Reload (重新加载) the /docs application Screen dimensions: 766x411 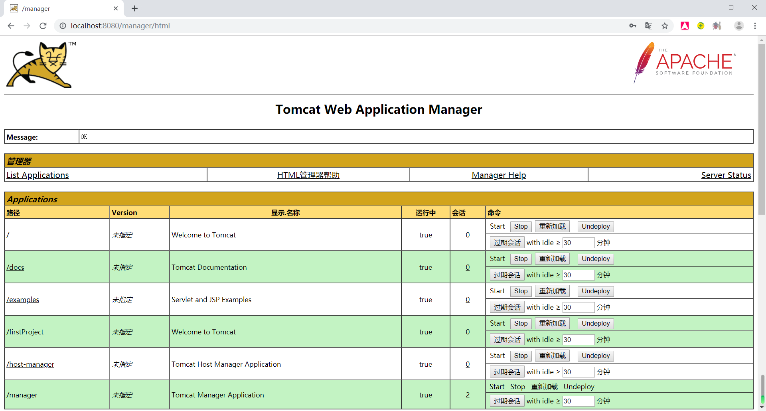(x=552, y=259)
